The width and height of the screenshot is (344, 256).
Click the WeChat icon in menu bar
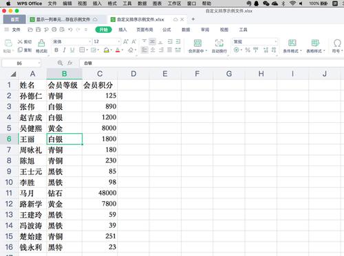(266, 3)
